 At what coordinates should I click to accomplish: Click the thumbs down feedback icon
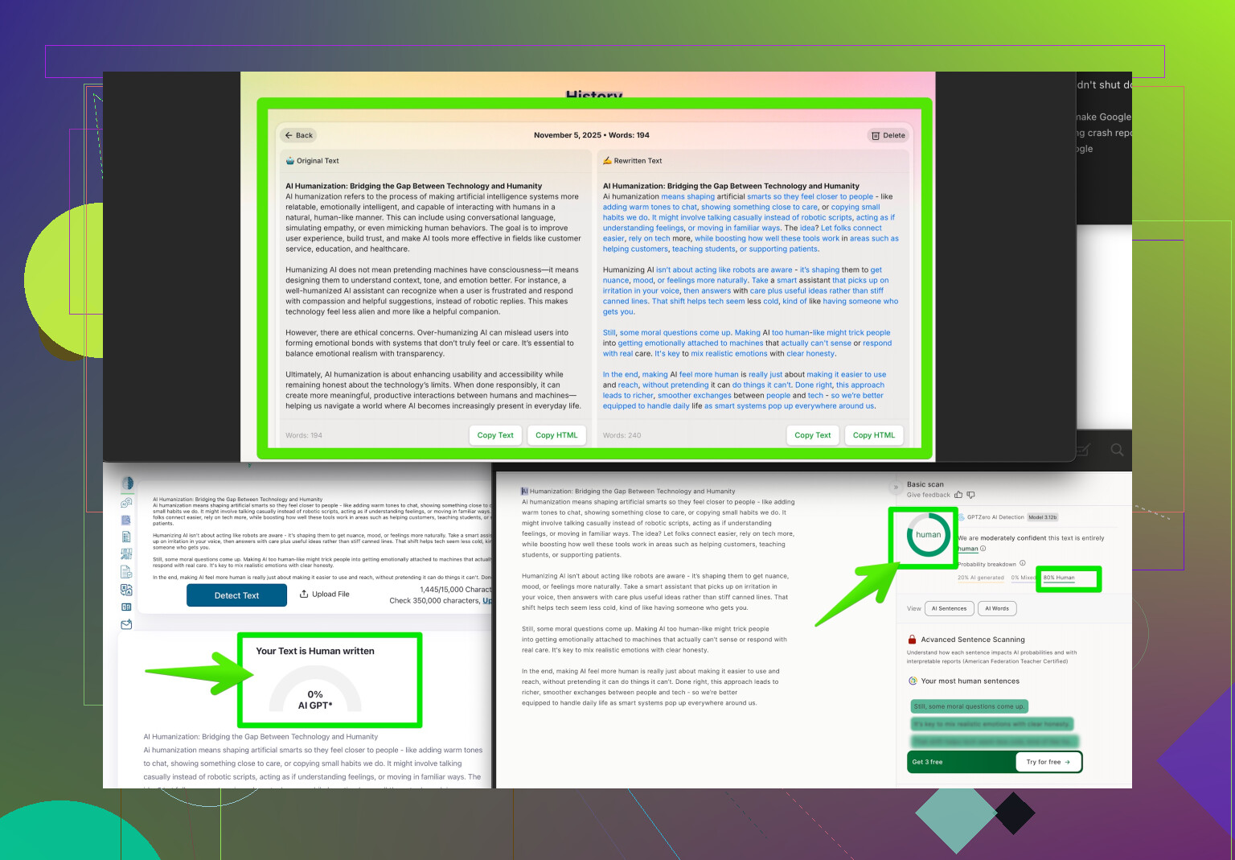970,495
